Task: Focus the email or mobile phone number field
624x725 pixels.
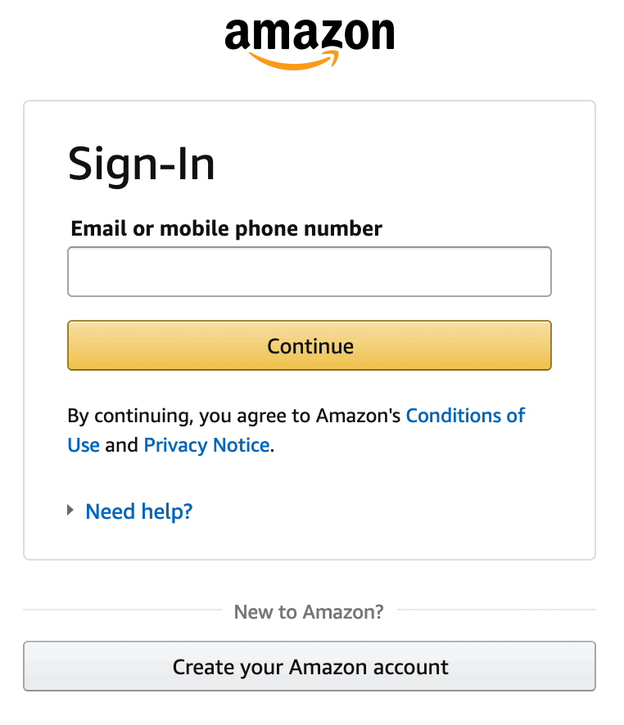Action: [x=310, y=271]
